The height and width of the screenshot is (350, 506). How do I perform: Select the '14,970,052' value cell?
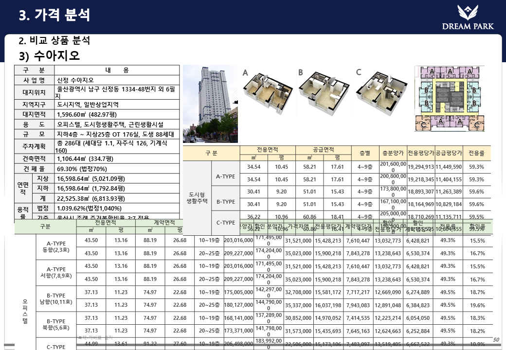tap(328, 318)
